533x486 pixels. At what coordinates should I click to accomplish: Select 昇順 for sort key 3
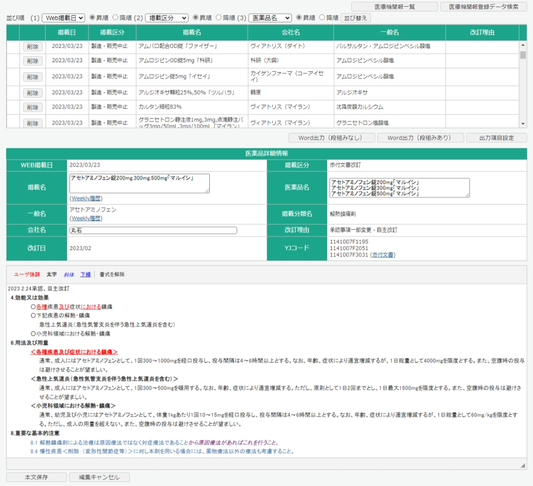pos(299,18)
